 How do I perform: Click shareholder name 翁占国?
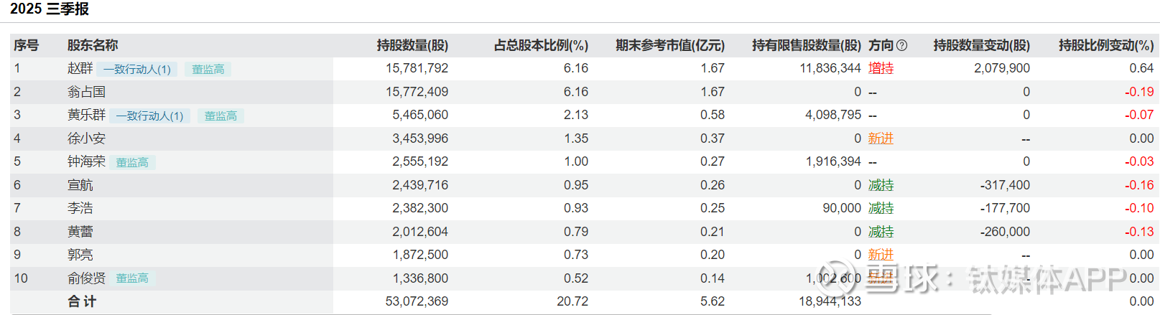[86, 92]
